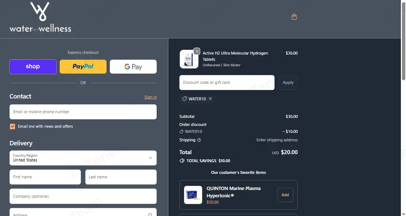Click the Address input field
This screenshot has height=216, width=406.
(83, 212)
